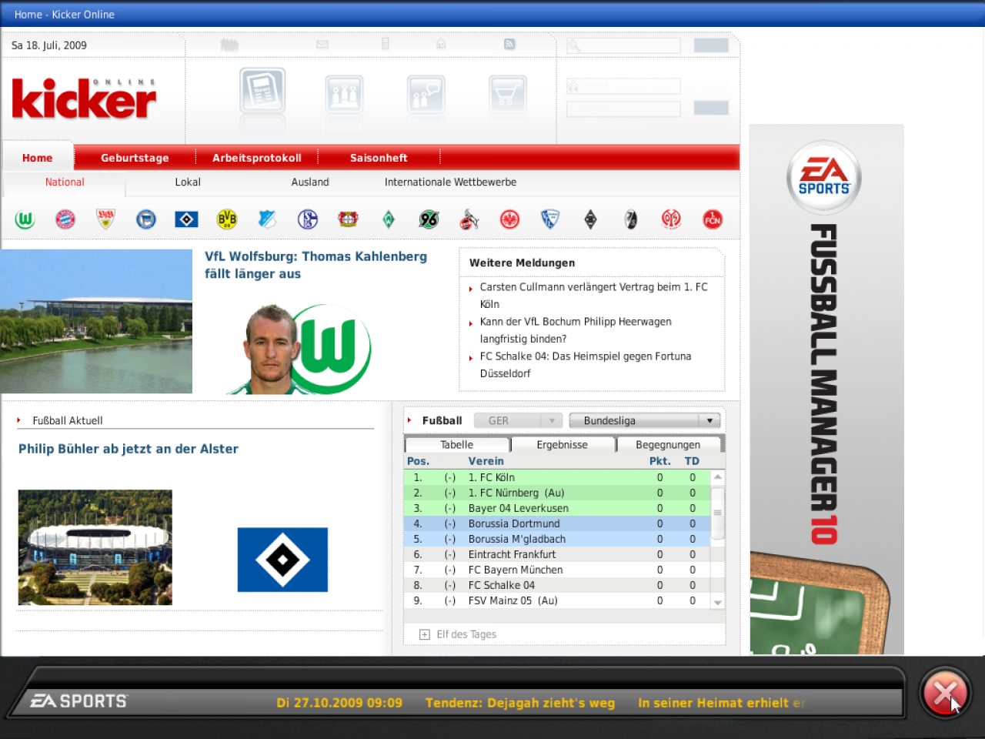The height and width of the screenshot is (739, 985).
Task: Select the FC Bayern München table row
Action: [x=557, y=570]
